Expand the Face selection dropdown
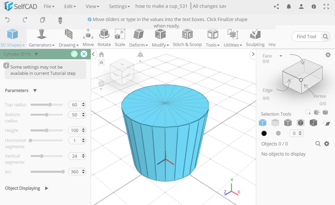Viewport: 335px width, 205px height. coord(281,56)
